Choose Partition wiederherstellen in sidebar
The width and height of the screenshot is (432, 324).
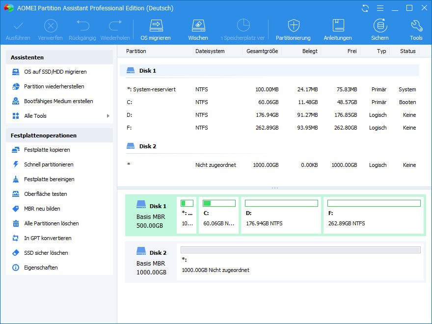coord(54,86)
